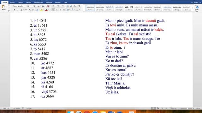This screenshot has width=202, height=113.
Task: Click the Shading paint bucket icon
Action: click(x=73, y=10)
